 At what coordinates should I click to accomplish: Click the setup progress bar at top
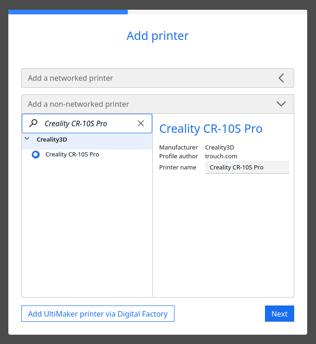pyautogui.click(x=158, y=12)
